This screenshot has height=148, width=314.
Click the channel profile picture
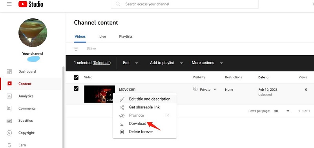coord(33,32)
